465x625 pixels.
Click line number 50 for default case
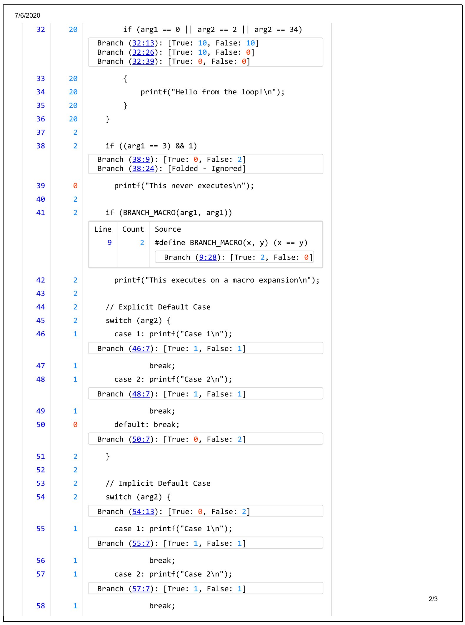point(41,425)
